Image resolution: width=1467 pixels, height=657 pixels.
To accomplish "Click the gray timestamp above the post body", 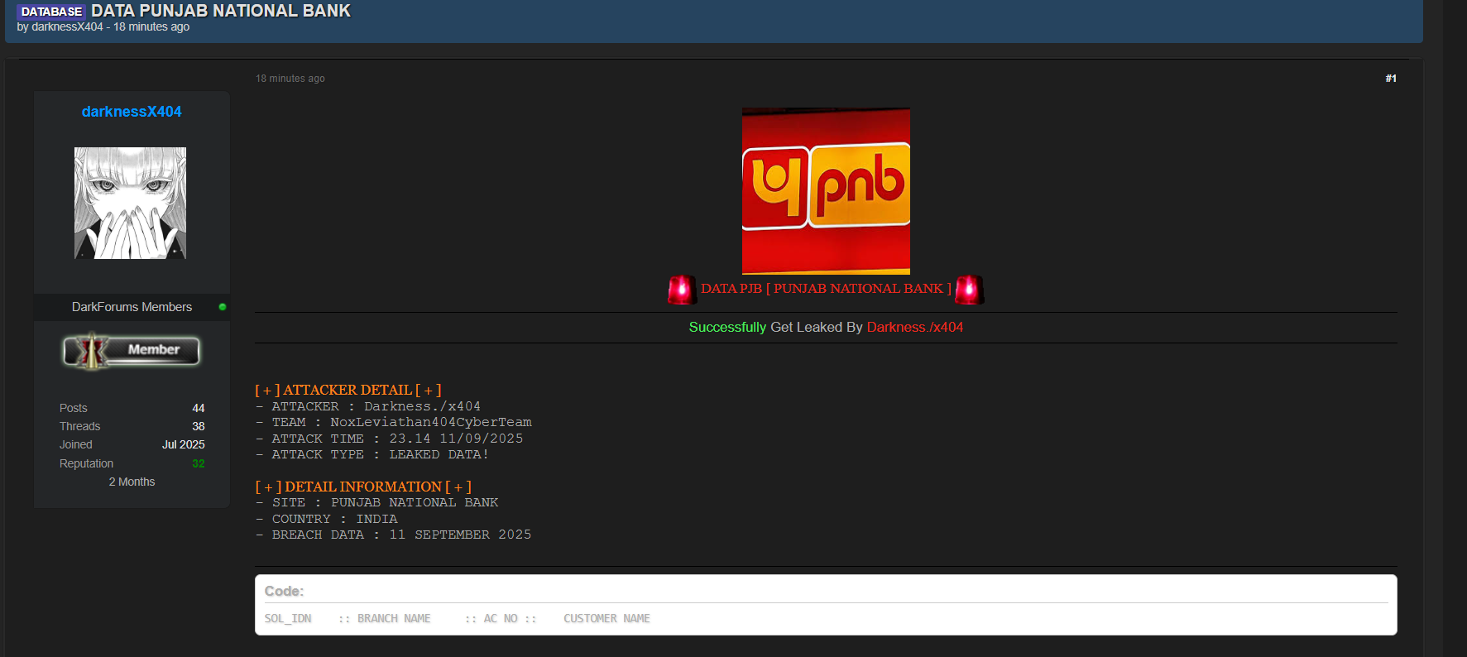I will pos(290,79).
